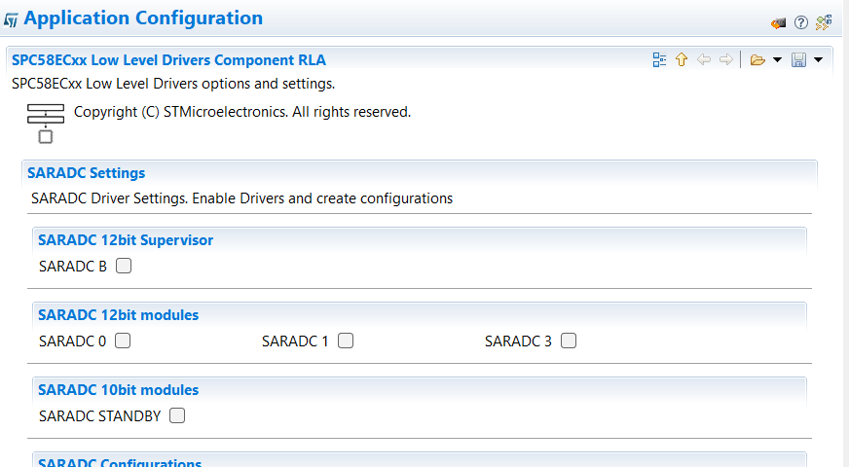Click the floppy disk save icon
849x467 pixels.
click(798, 60)
